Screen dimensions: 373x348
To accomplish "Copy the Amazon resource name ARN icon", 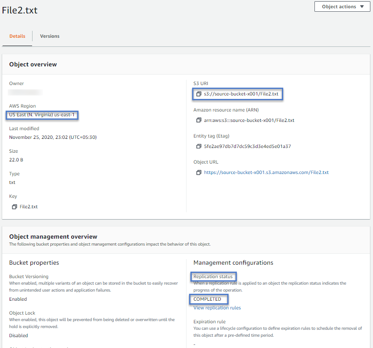I will tap(199, 120).
